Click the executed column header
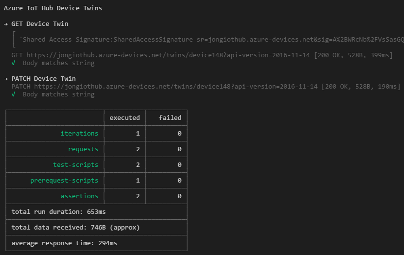Image resolution: width=404 pixels, height=255 pixels. coord(125,118)
